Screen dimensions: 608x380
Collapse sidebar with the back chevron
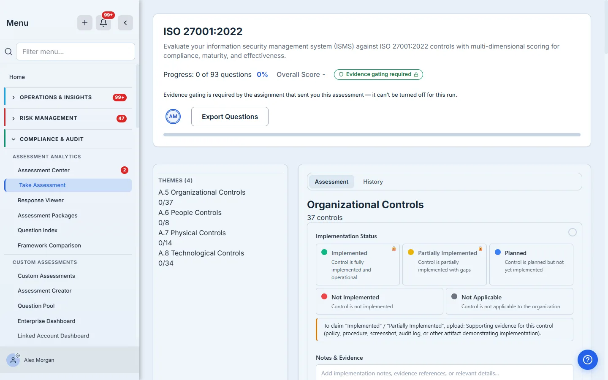tap(125, 23)
